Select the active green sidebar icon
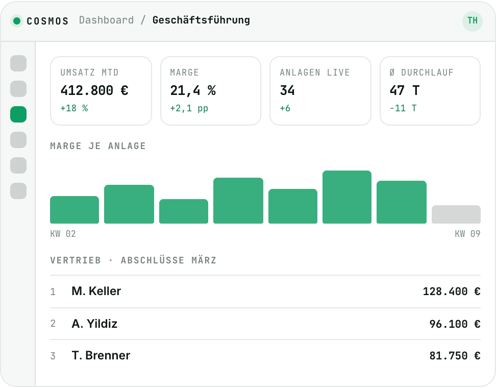This screenshot has width=496, height=388. coord(18,114)
